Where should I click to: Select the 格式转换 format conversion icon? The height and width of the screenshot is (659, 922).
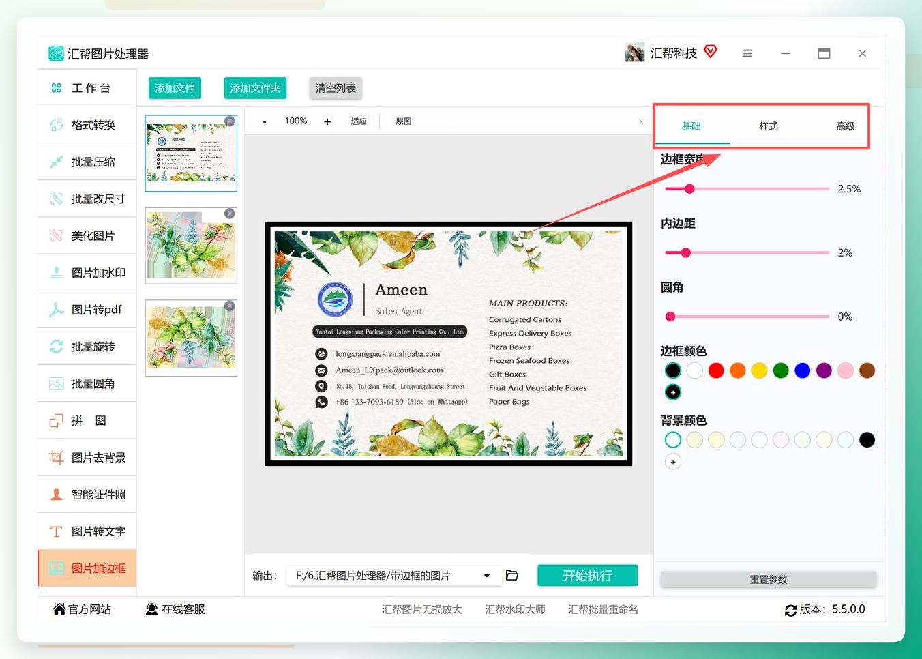pos(56,125)
